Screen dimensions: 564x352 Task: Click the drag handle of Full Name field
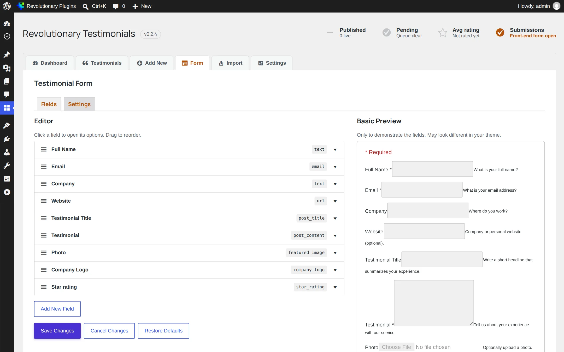[x=44, y=149]
